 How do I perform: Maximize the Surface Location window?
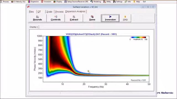[148, 7]
